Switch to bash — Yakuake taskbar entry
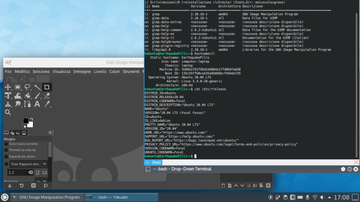This screenshot has width=360, height=202. [x=121, y=197]
